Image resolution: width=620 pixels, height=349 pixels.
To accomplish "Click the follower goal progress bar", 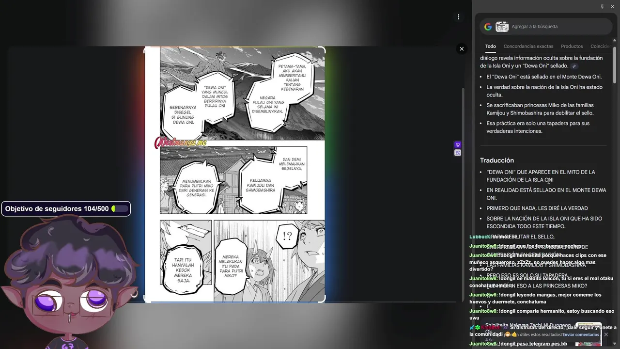I will [120, 209].
